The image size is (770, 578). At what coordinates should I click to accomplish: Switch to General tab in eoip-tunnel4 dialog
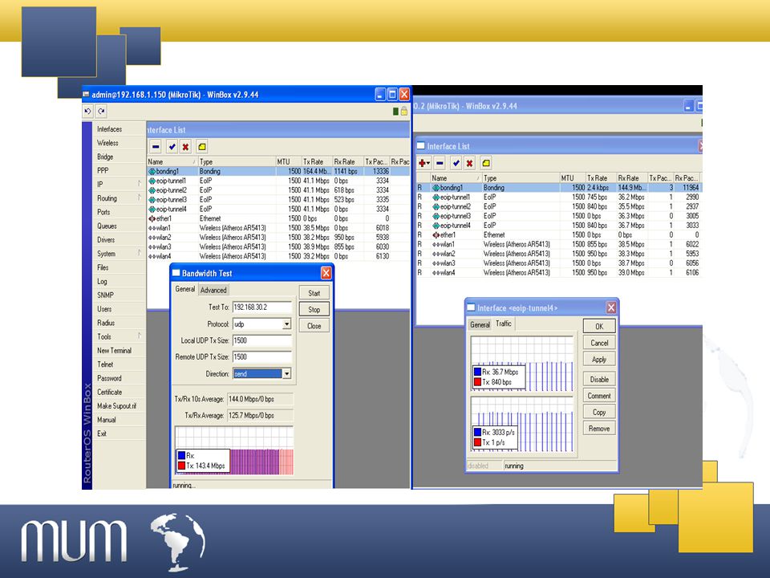click(x=480, y=324)
